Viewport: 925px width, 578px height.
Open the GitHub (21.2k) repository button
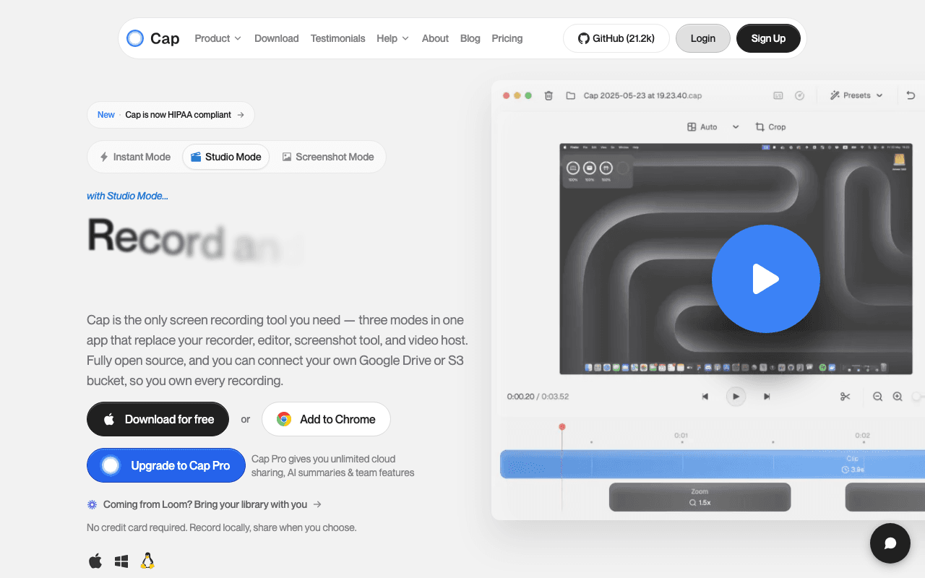coord(616,38)
